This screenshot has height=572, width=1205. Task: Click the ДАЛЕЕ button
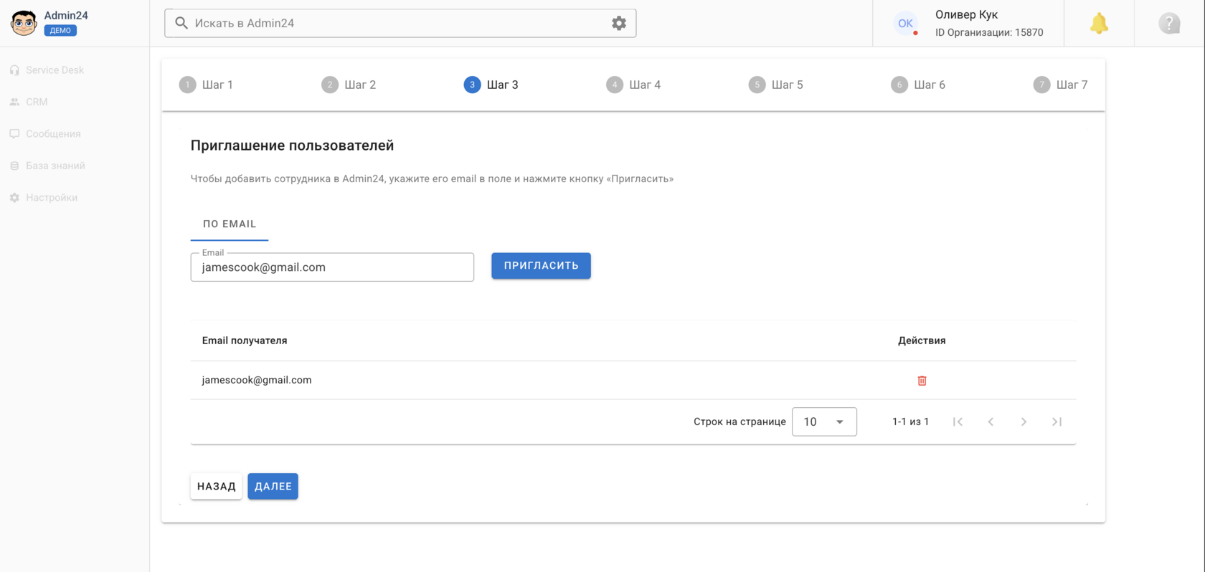(x=273, y=486)
